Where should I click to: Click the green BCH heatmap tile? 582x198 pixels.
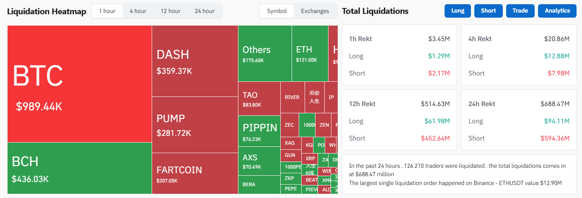(80, 168)
